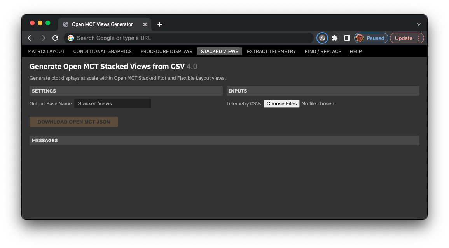Click the Inputs section header
Screen dimensions: 449x248
click(323, 91)
